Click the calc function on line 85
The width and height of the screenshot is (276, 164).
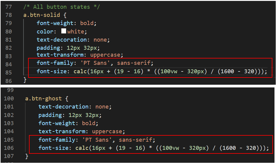(80, 71)
